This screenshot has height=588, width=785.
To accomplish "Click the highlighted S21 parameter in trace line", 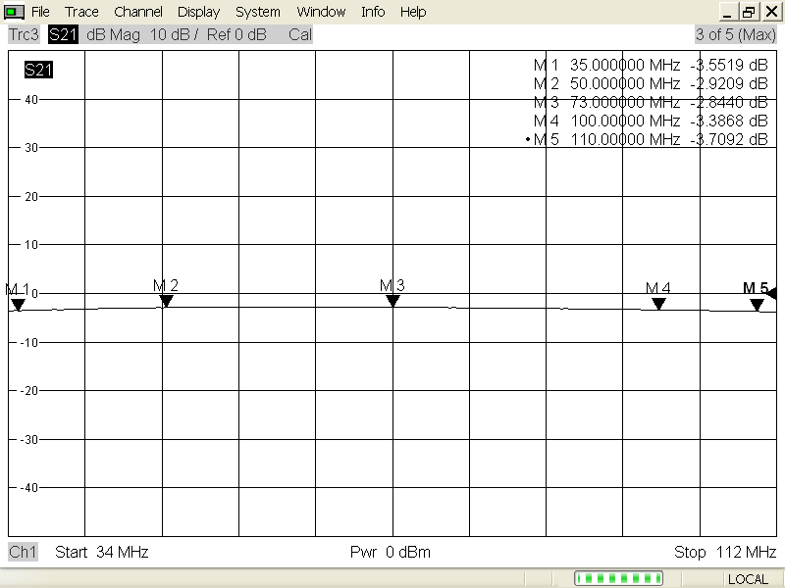I will (63, 34).
